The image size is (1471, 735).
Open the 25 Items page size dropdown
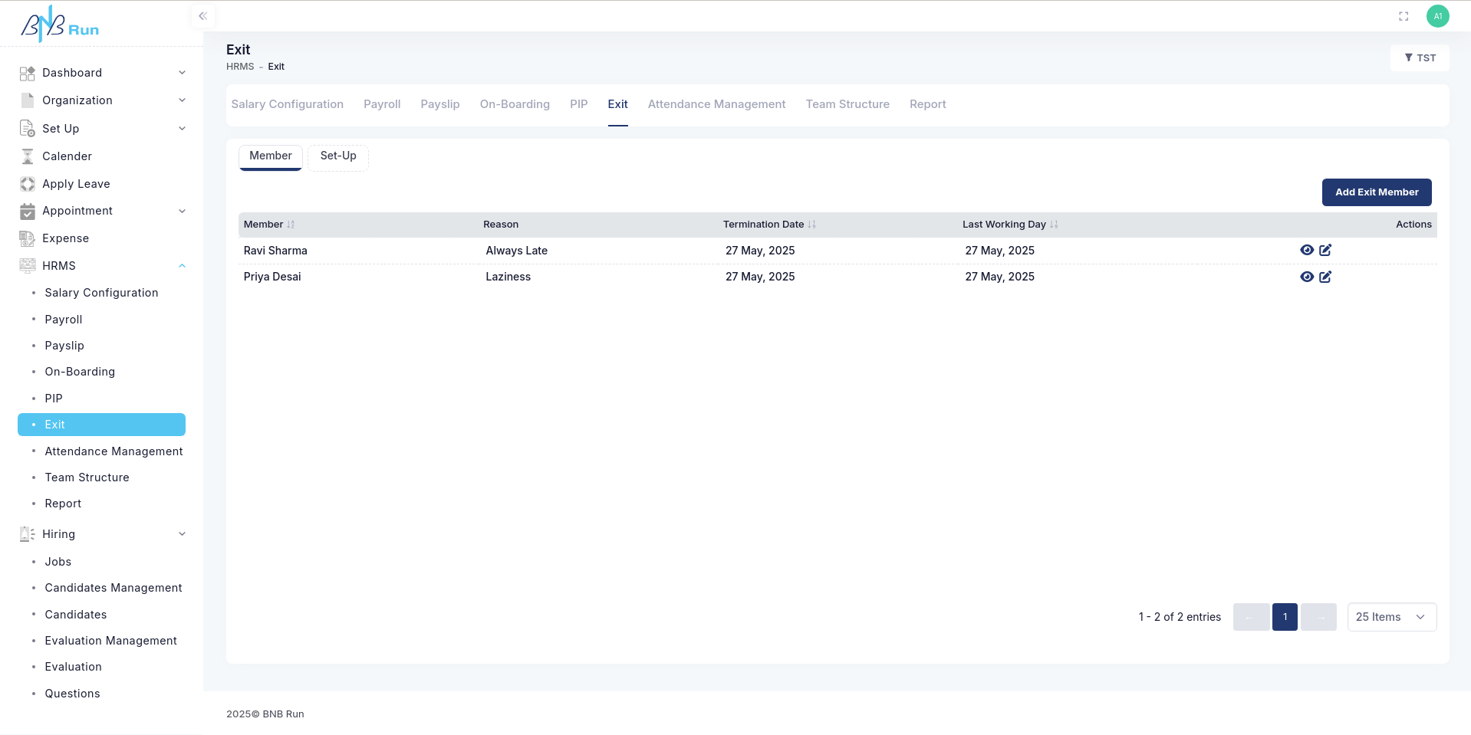coord(1391,617)
